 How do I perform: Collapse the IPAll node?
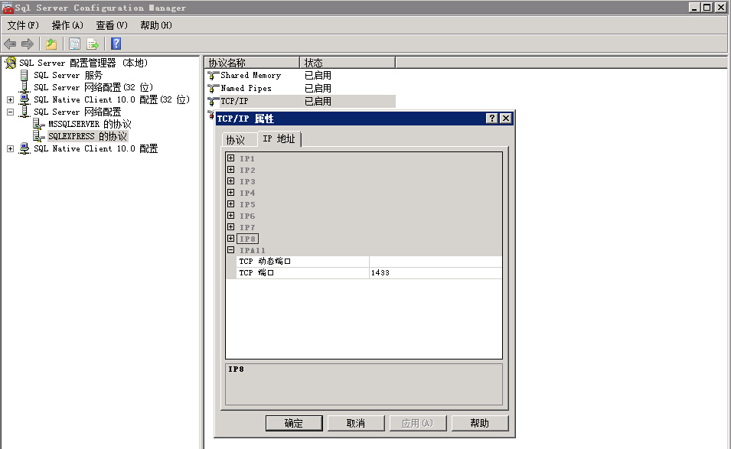pyautogui.click(x=230, y=249)
